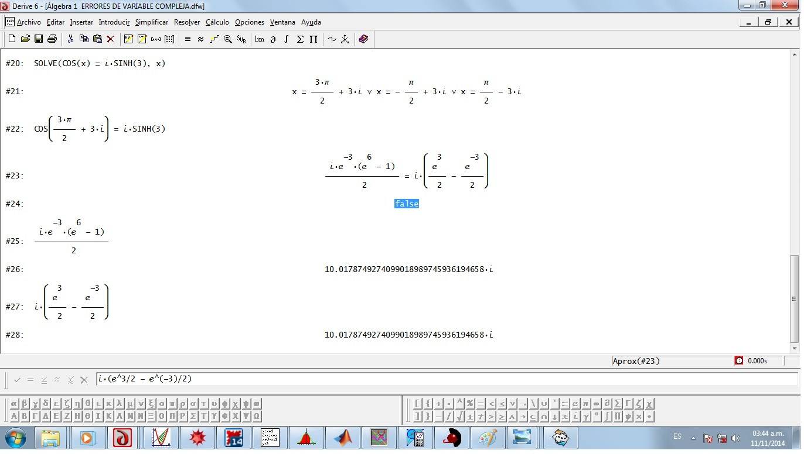Image resolution: width=804 pixels, height=454 pixels.
Task: Insert the square root symbol button
Action: coord(459,417)
